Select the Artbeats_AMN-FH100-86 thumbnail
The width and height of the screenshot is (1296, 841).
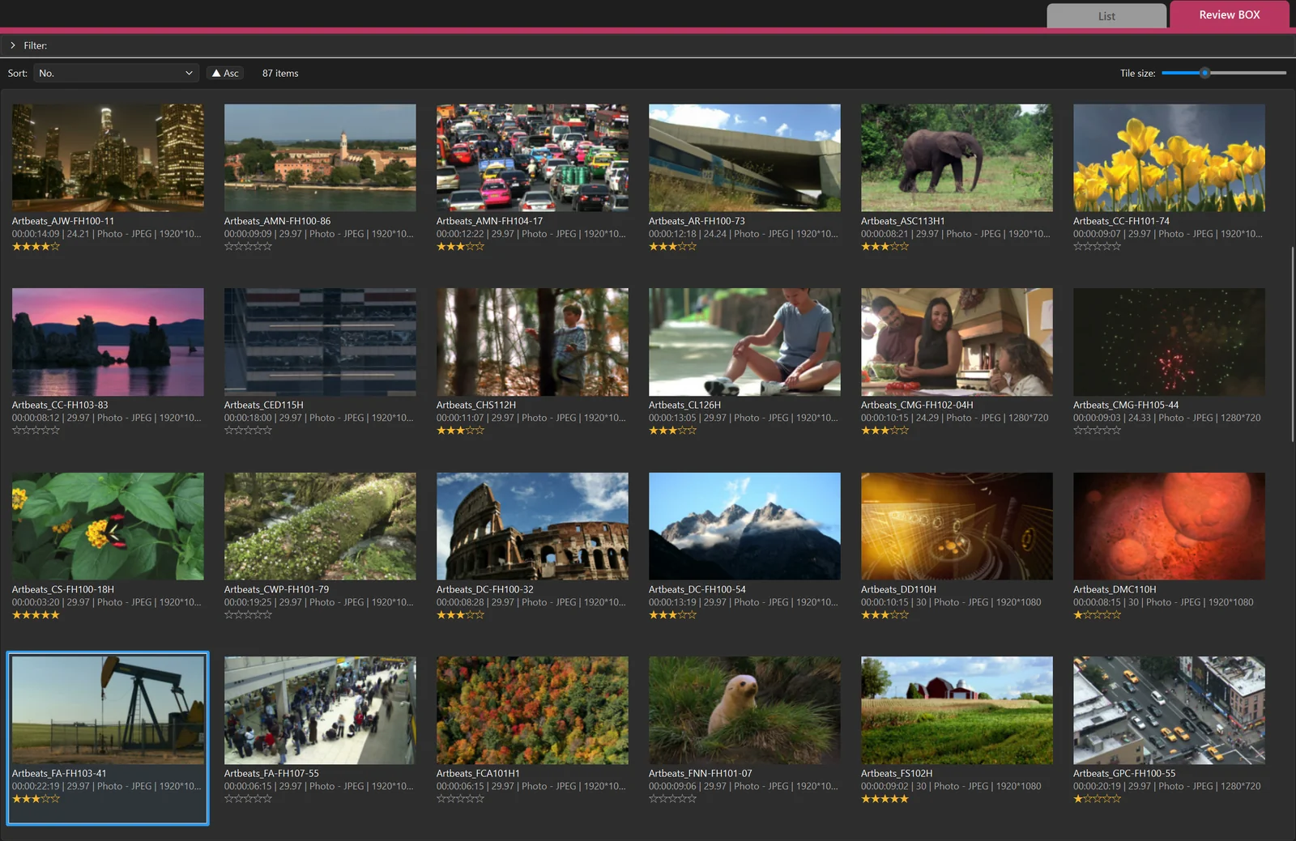pos(320,158)
